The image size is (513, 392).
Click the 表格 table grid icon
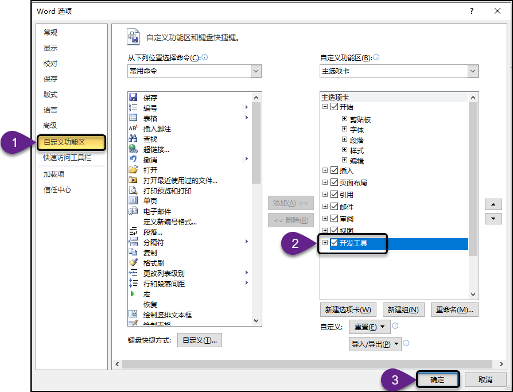[x=133, y=118]
